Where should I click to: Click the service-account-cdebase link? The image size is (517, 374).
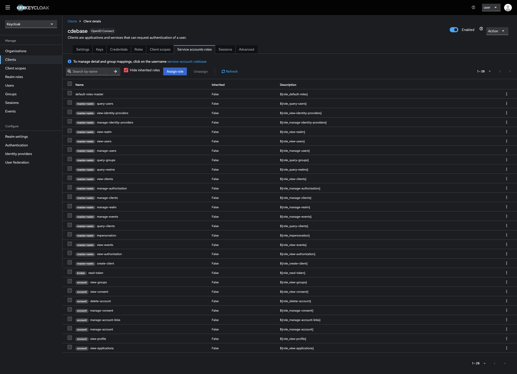[187, 61]
